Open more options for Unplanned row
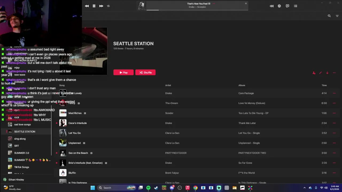The height and width of the screenshot is (192, 342). pyautogui.click(x=334, y=143)
